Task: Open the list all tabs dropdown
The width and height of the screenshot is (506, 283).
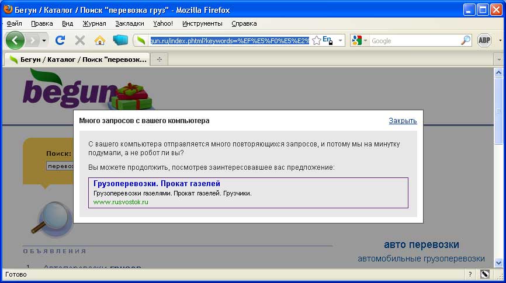Action: pyautogui.click(x=499, y=60)
